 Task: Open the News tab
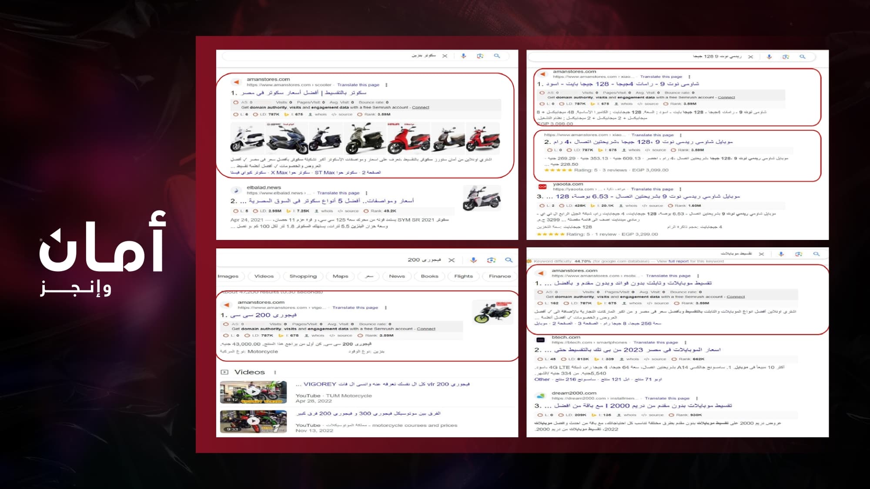397,276
